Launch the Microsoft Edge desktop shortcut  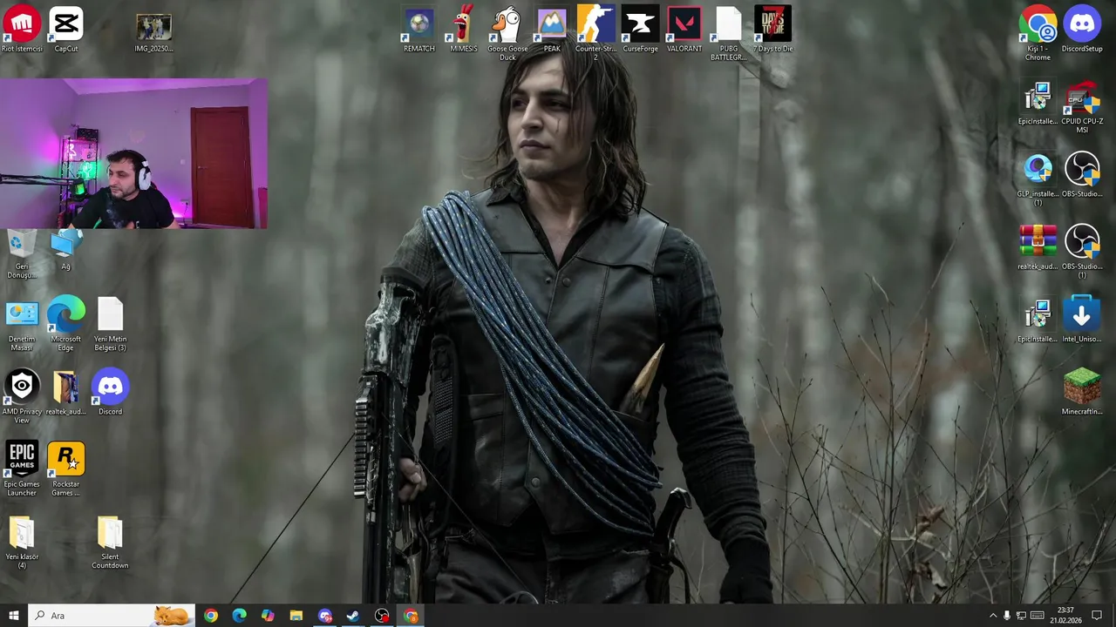[x=66, y=325]
